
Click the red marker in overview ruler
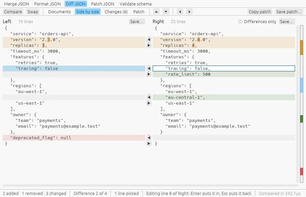pyautogui.click(x=302, y=172)
